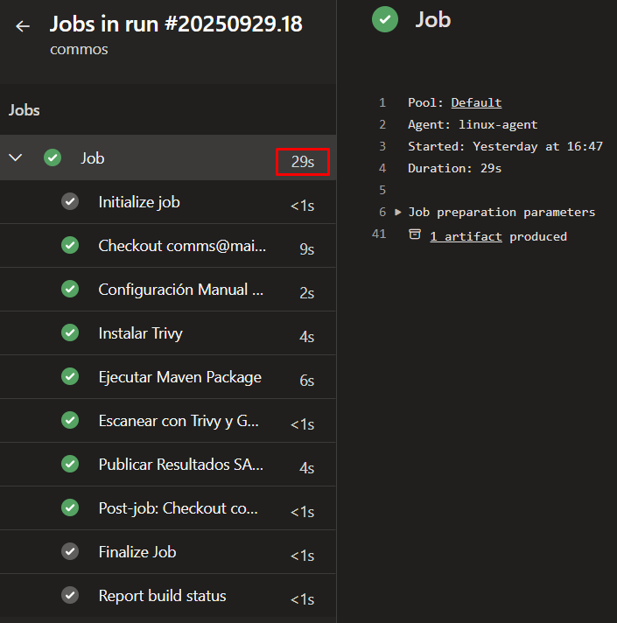Viewport: 617px width, 623px height.
Task: Click gray status icon for Finalize Job
Action: coord(70,552)
